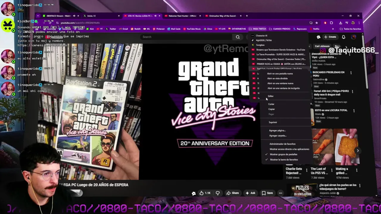Image resolution: width=381 pixels, height=214 pixels.
Task: Click the YouTube search input field
Action: [x=187, y=37]
